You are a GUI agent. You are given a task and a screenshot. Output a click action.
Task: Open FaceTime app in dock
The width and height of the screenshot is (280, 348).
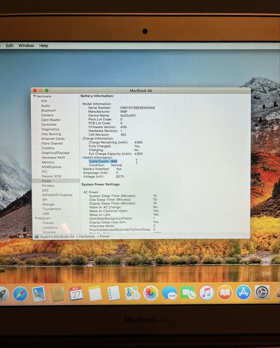[x=188, y=293]
